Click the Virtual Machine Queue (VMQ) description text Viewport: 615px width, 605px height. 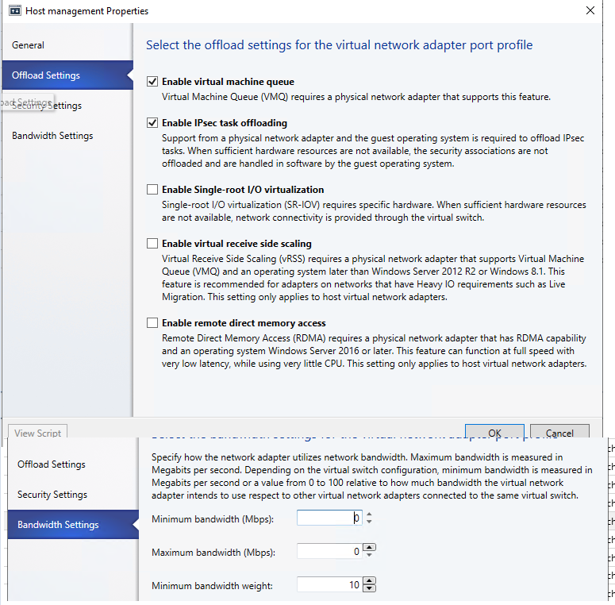coord(356,97)
